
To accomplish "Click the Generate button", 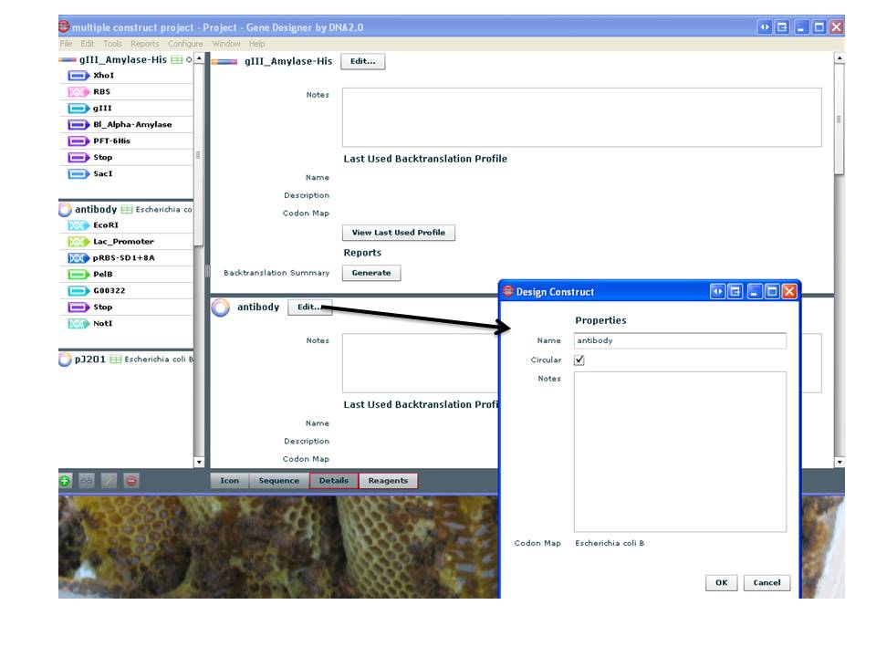I will [x=371, y=273].
